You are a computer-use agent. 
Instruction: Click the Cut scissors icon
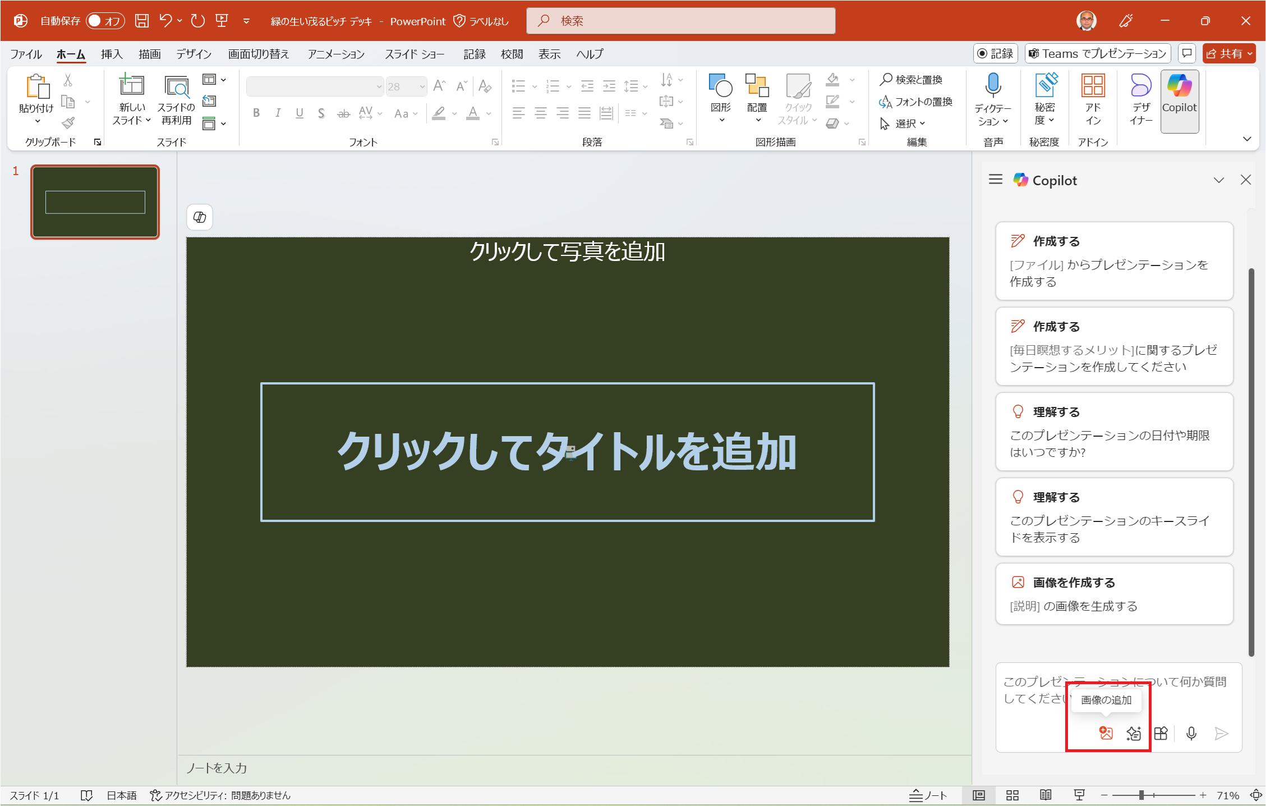(x=68, y=80)
